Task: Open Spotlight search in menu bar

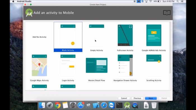Action: [178, 1]
